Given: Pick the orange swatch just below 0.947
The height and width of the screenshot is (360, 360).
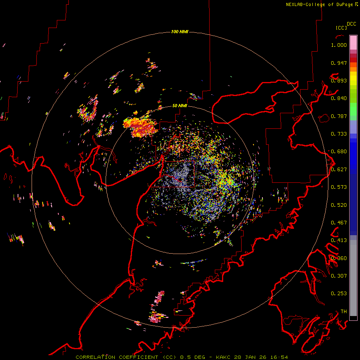Looking at the screenshot, I should pos(353,65).
